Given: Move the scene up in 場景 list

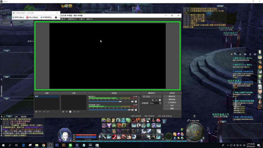Looking at the screenshot, I should [44, 112].
